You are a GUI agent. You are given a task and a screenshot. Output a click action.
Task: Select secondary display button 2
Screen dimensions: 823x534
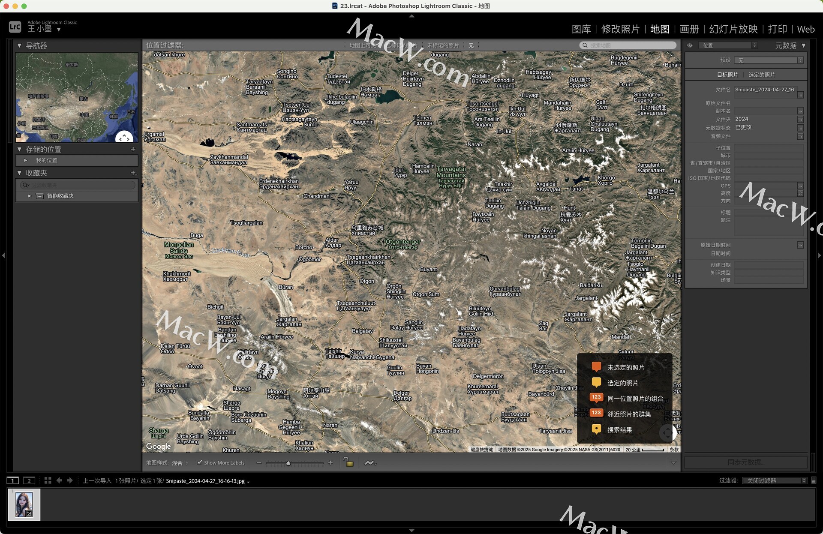coord(29,480)
